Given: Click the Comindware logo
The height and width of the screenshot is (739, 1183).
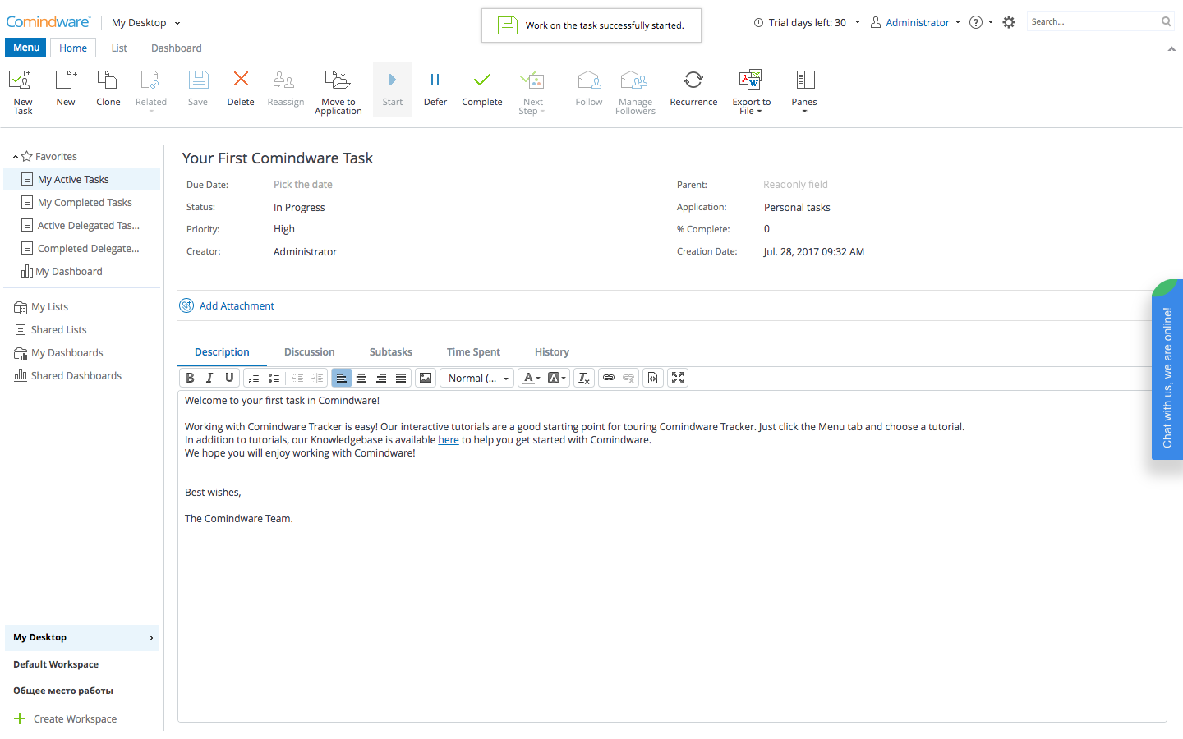Looking at the screenshot, I should click(x=48, y=22).
